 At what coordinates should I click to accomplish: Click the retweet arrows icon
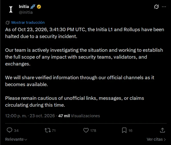(x=48, y=130)
